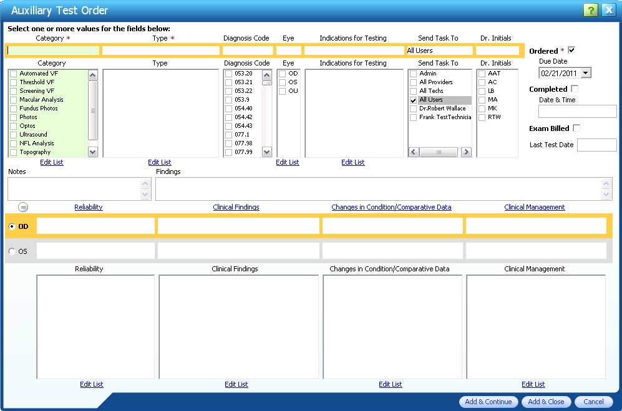622x411 pixels.
Task: Enable the Fundus Photos checkbox
Action: point(14,109)
